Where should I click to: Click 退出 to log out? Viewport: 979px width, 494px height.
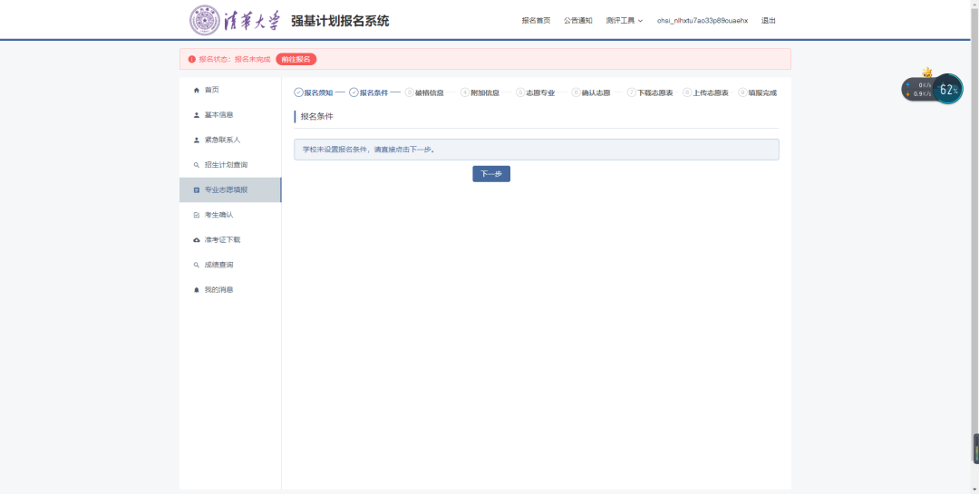point(769,21)
